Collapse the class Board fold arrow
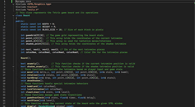This screenshot has width=195, height=107. (x=13, y=15)
